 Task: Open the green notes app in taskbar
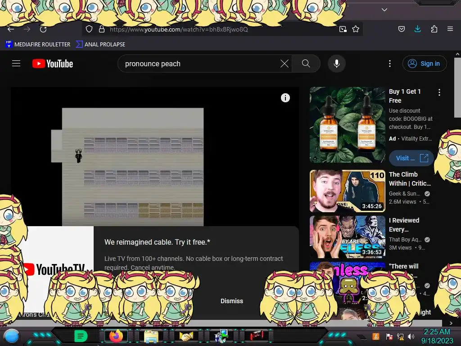click(81, 336)
